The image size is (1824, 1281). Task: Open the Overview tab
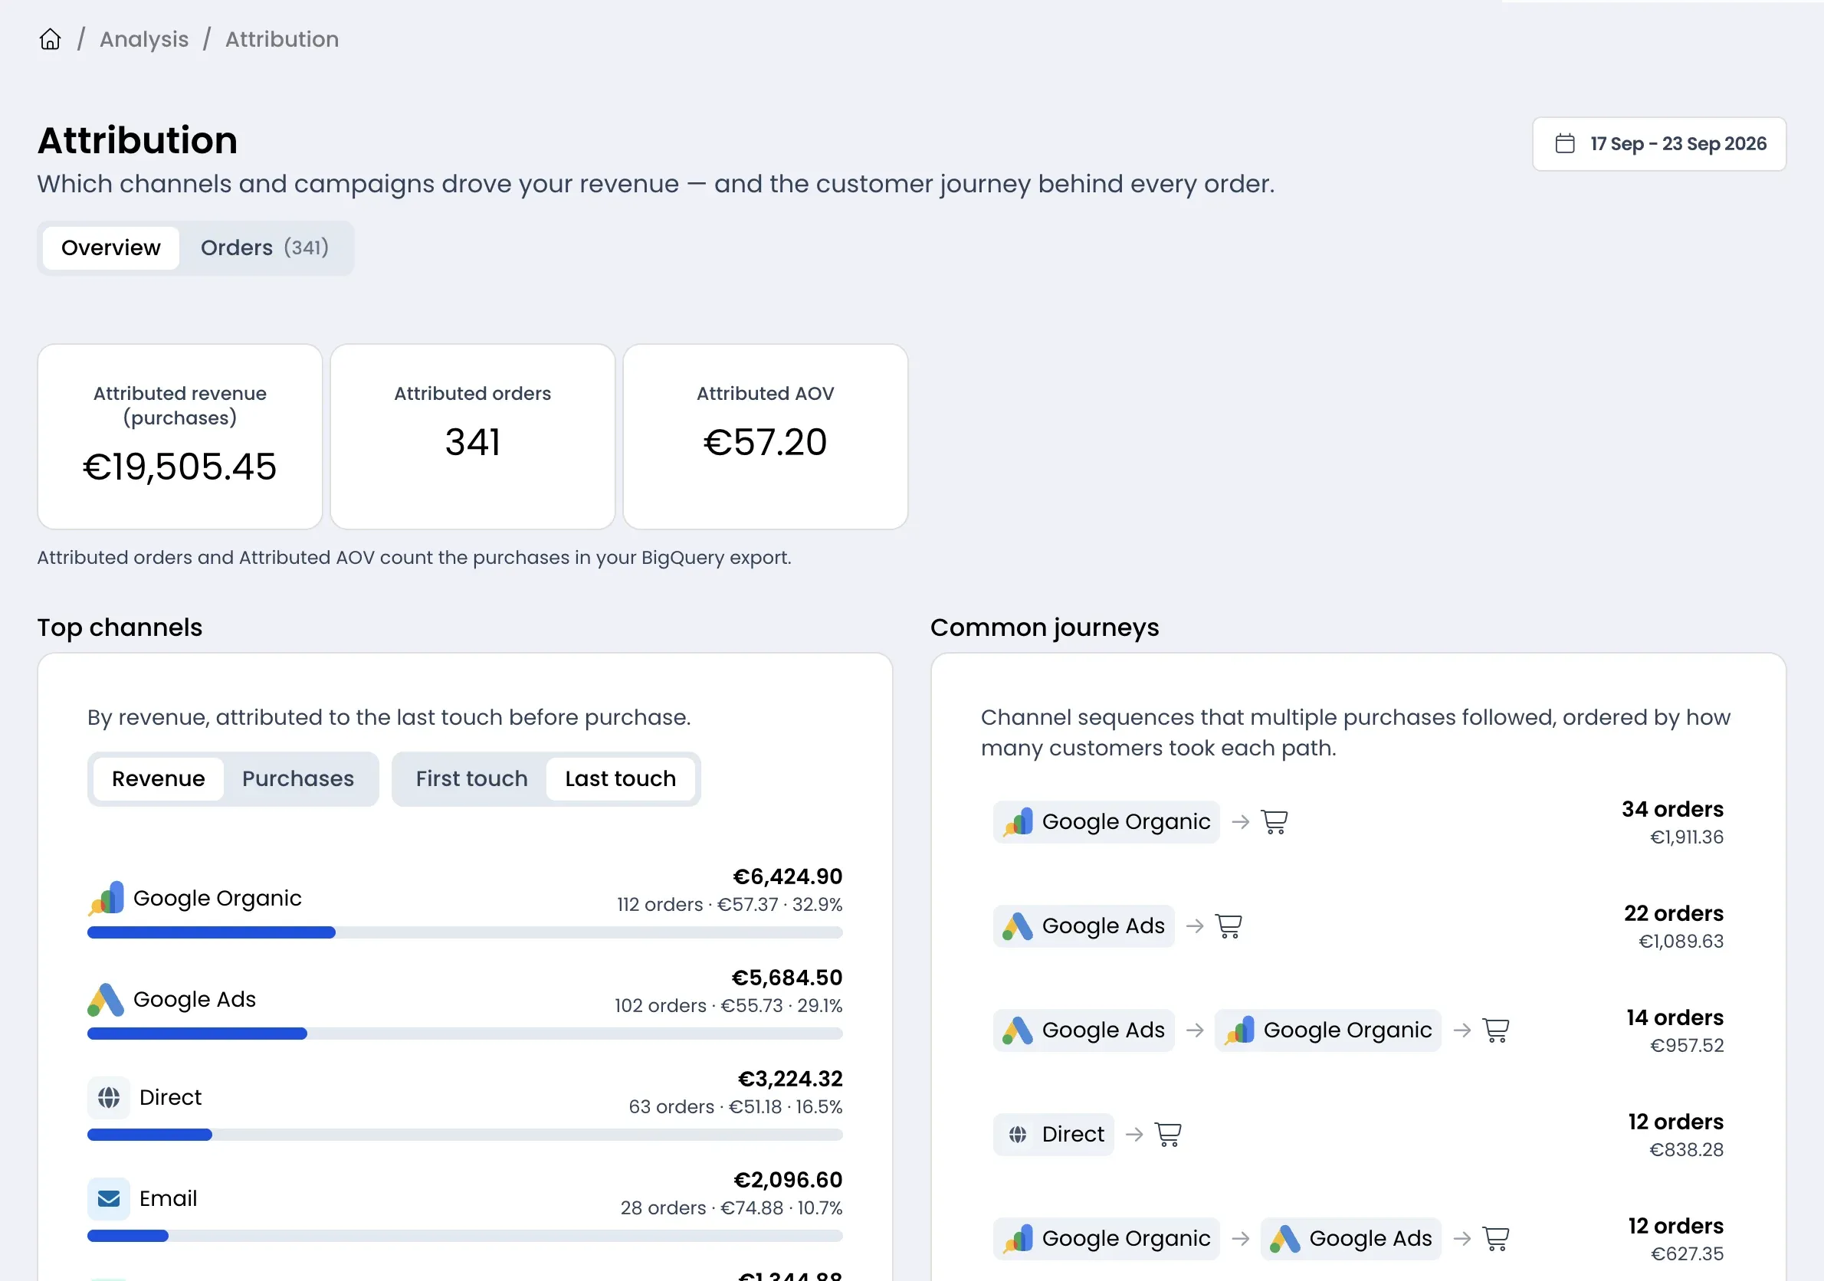[x=110, y=247]
